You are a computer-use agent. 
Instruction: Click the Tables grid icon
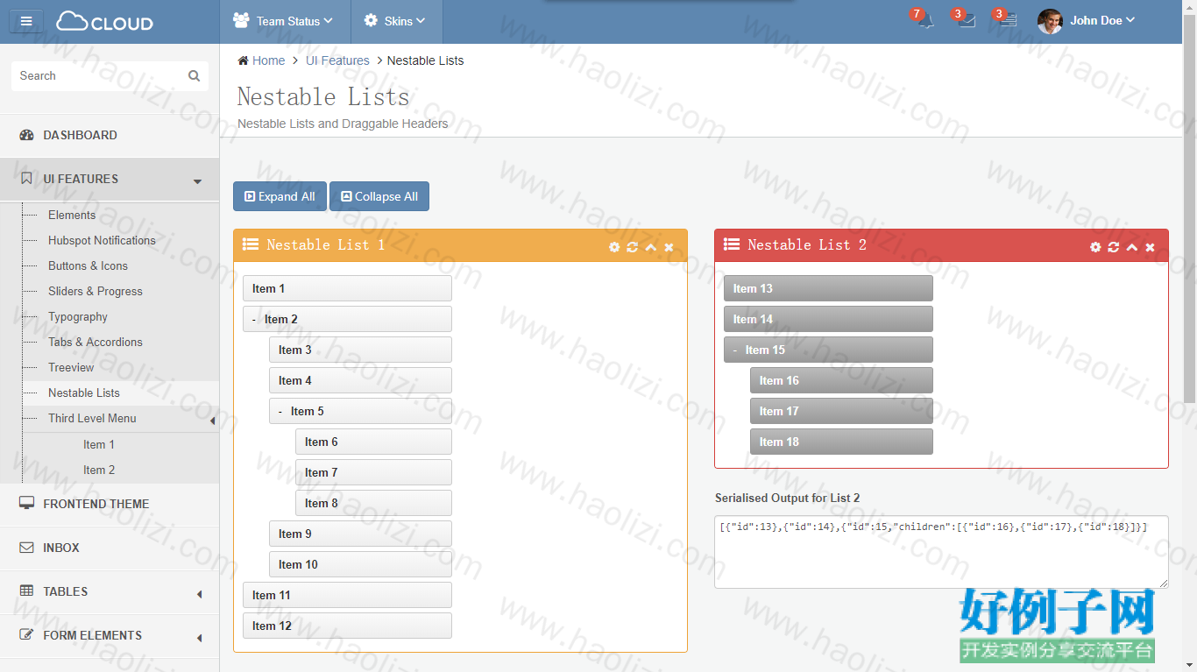pyautogui.click(x=26, y=591)
